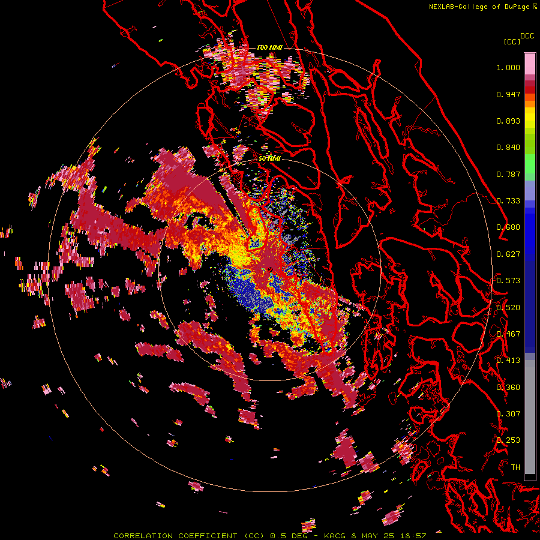Click the DCC product label above the colorbar
540x540 pixels.
pos(527,36)
